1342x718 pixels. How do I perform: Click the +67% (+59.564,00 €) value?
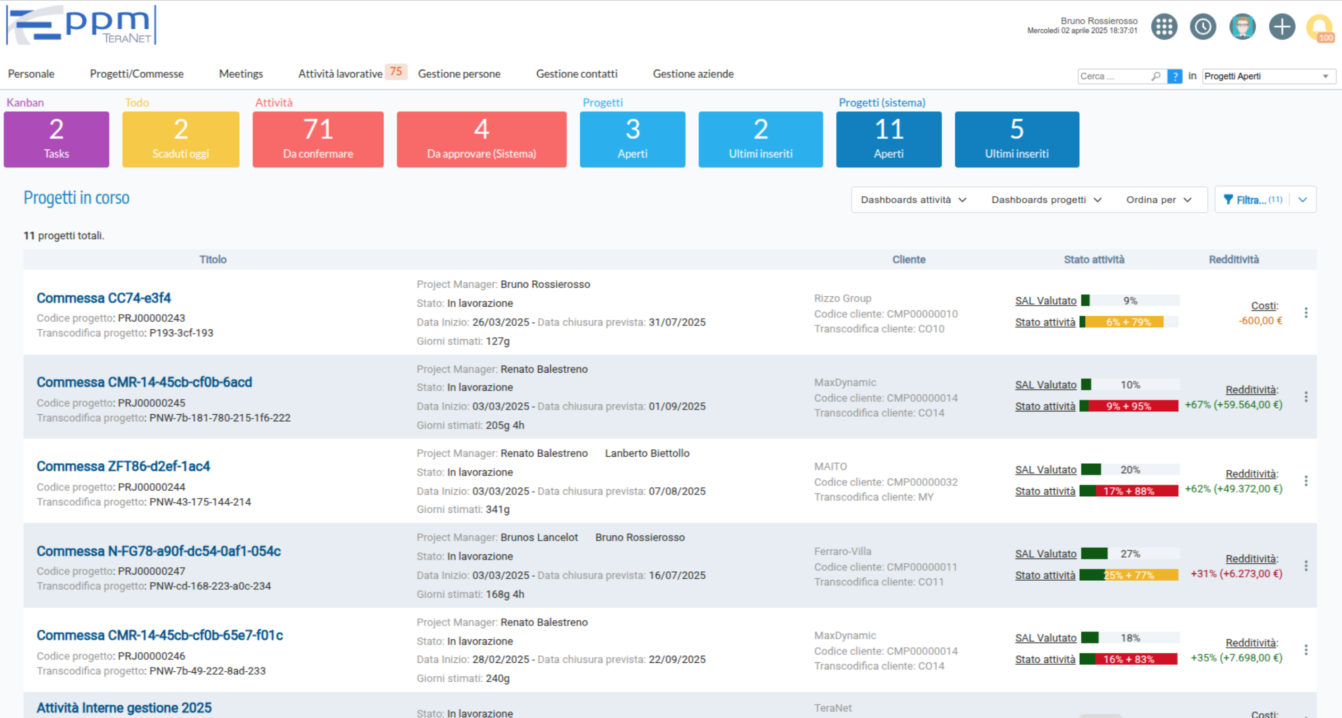[1233, 405]
